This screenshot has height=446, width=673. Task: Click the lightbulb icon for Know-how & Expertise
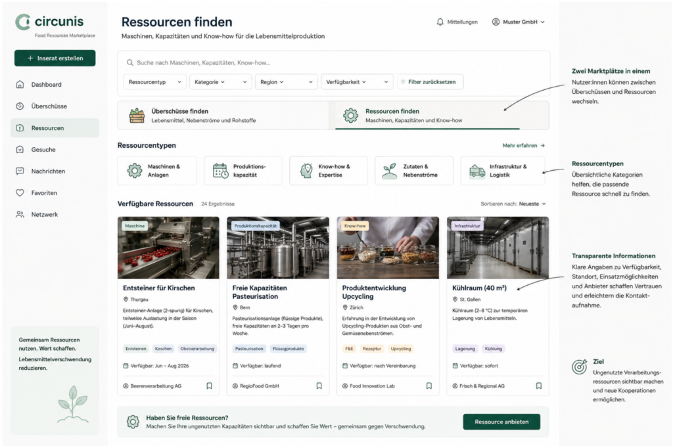click(x=306, y=171)
